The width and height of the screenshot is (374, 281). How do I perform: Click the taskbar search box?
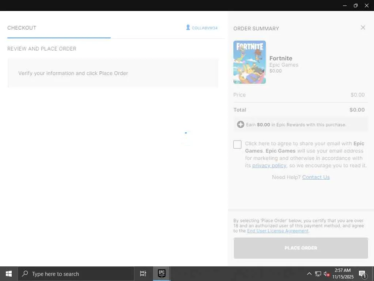[76, 274]
